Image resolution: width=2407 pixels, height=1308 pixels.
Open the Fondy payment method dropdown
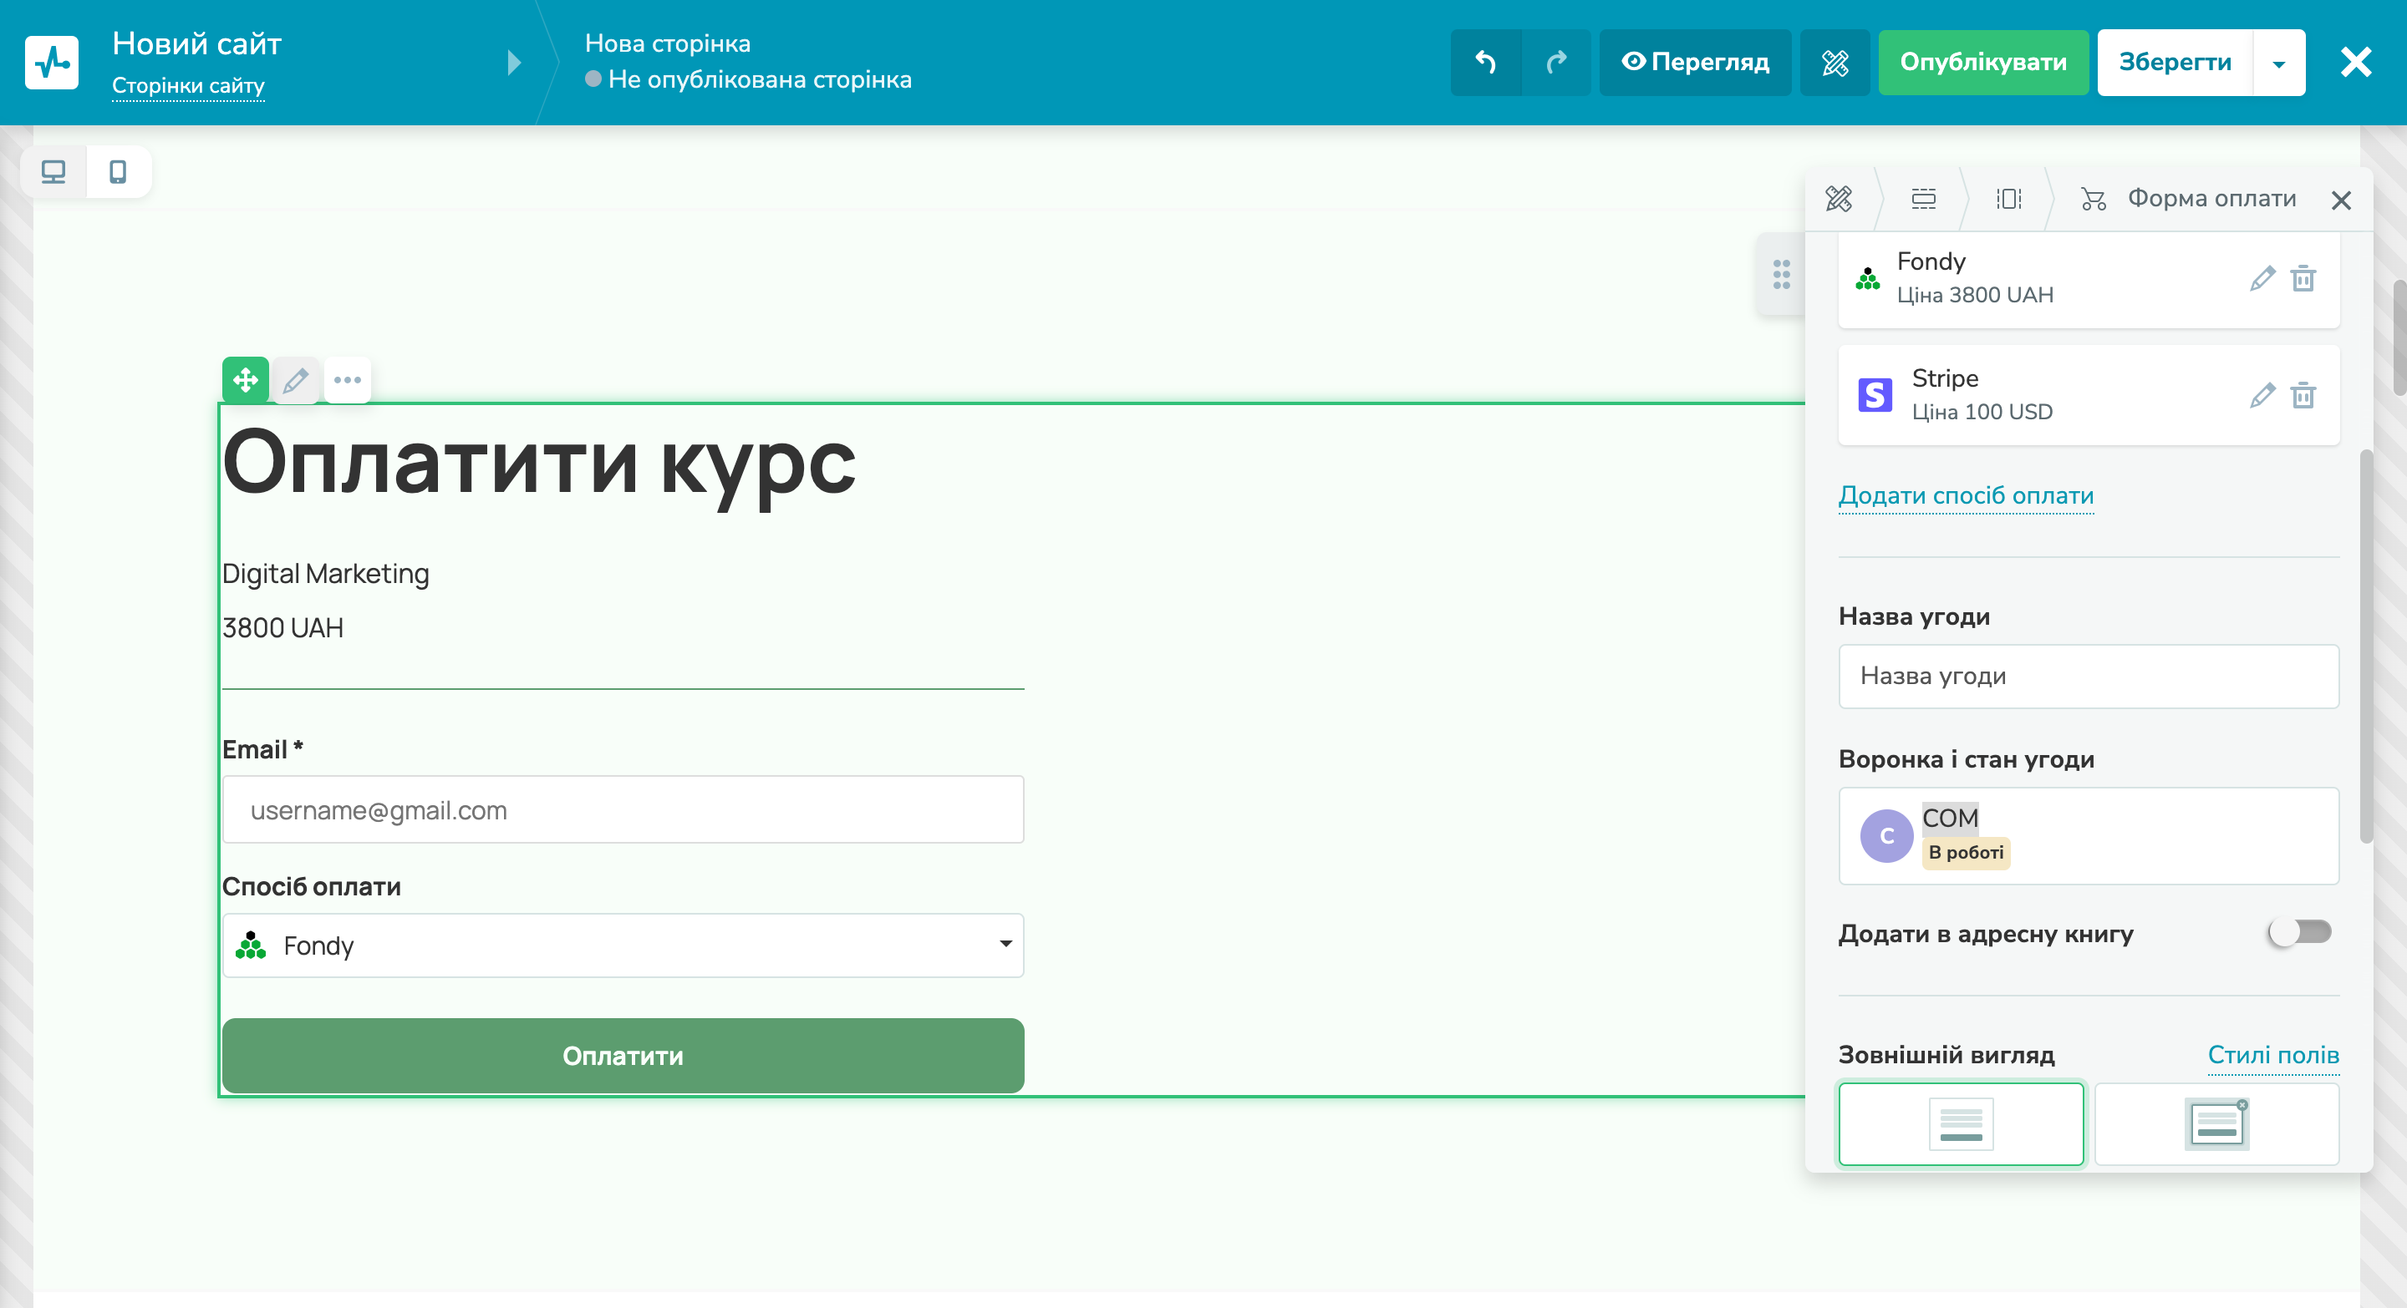[623, 946]
